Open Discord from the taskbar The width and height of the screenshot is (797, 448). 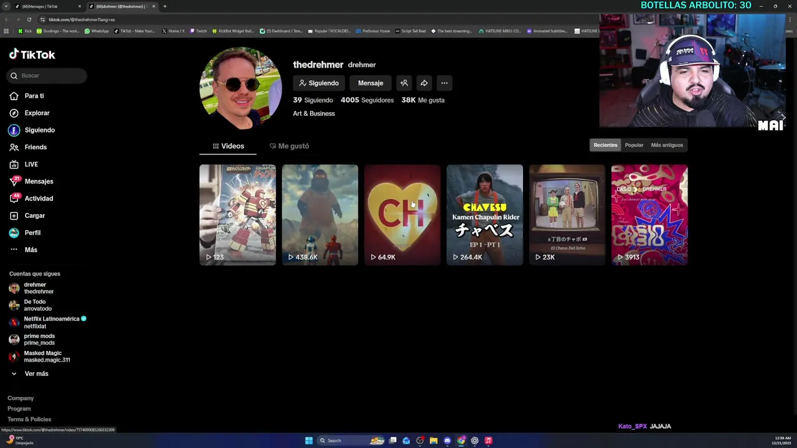[x=447, y=441]
